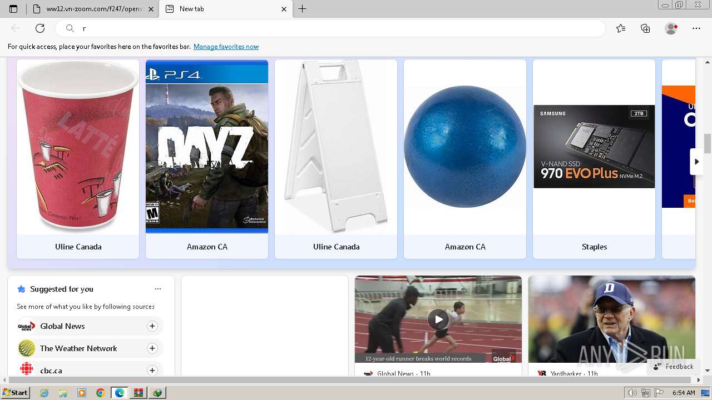
Task: Click the vertical scrollbar thumb
Action: [x=708, y=143]
